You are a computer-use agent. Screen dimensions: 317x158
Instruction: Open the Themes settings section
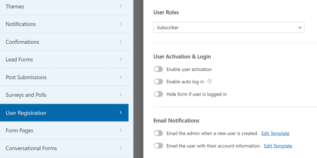click(x=64, y=7)
